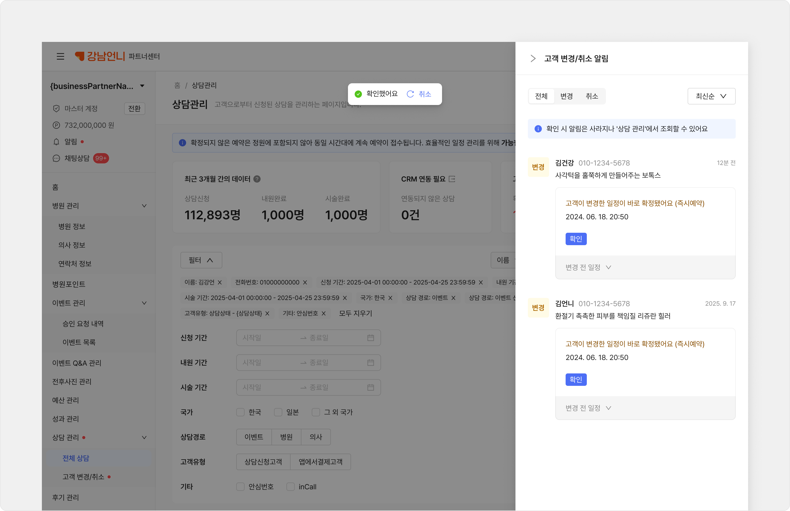The height and width of the screenshot is (511, 790).
Task: Open 채팅상담 chat icon
Action: (x=56, y=158)
